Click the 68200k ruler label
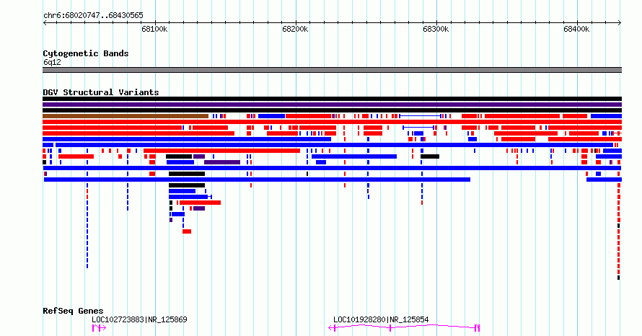Screen dimensions: 642x336 click(295, 29)
